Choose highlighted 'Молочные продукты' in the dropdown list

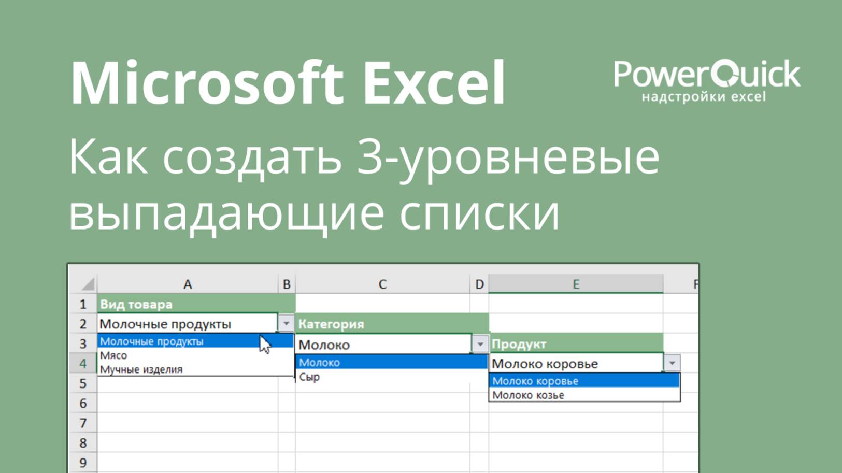tap(195, 341)
